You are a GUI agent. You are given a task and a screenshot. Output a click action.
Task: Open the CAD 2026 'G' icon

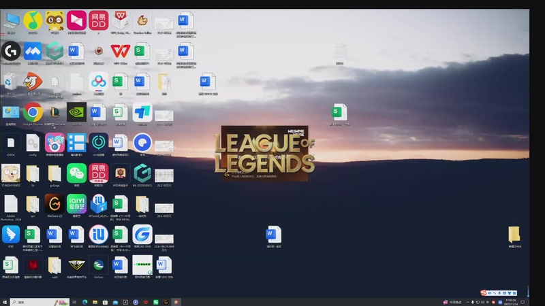click(x=142, y=234)
